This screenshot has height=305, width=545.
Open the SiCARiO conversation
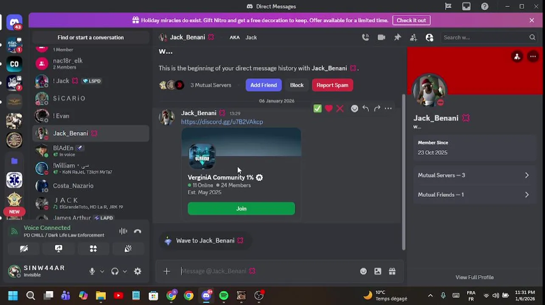tap(90, 98)
